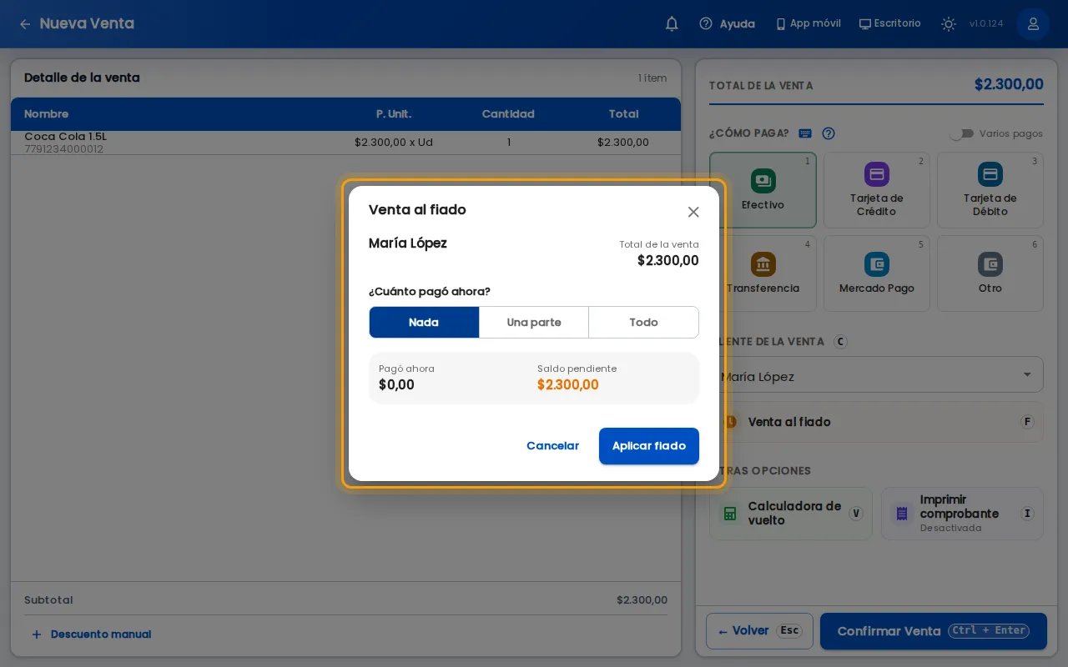Click the Cancelar button
The image size is (1068, 667).
pos(552,446)
